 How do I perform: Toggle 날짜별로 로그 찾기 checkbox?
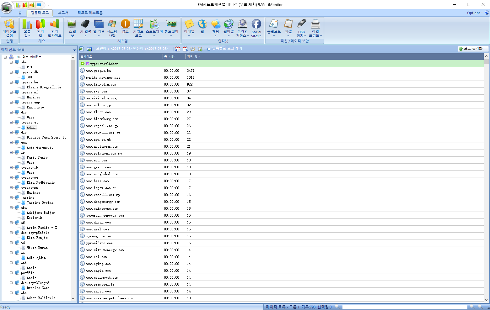tap(209, 49)
